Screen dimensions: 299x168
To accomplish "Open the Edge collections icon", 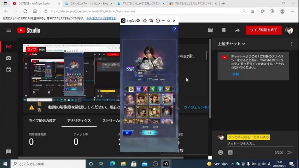I will point(272,11).
